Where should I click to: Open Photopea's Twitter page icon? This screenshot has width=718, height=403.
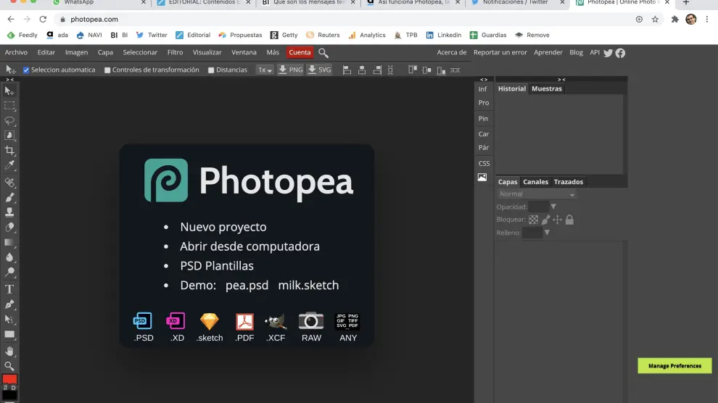point(608,53)
